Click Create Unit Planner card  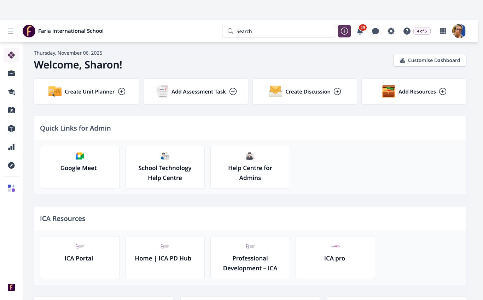86,91
